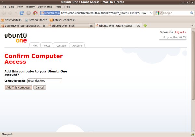This screenshot has height=137, width=195.
Task: Open the Tools menu
Action: (58, 7)
